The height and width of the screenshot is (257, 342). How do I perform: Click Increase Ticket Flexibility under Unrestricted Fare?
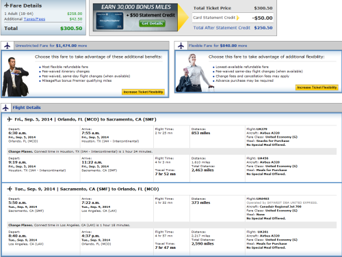143,92
